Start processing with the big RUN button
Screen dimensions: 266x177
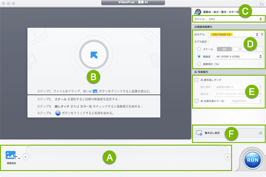pos(252,160)
